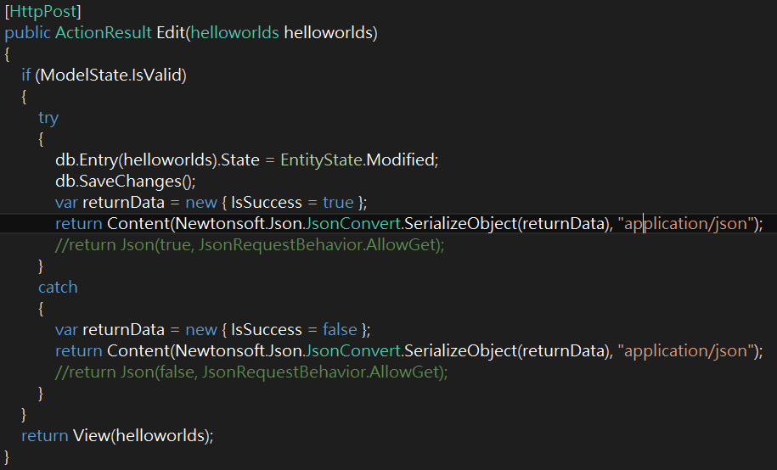Click the false value of IsSuccess
777x470 pixels.
click(x=340, y=330)
